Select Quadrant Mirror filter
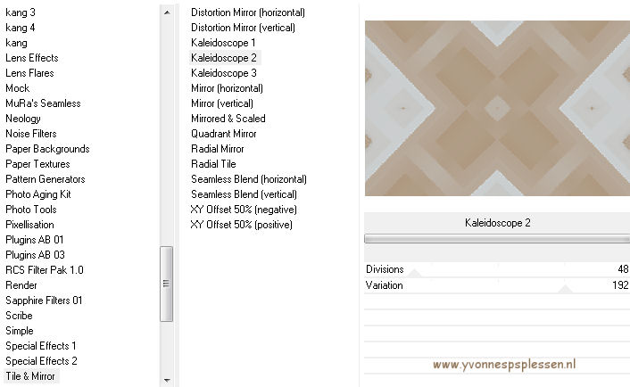 (224, 134)
